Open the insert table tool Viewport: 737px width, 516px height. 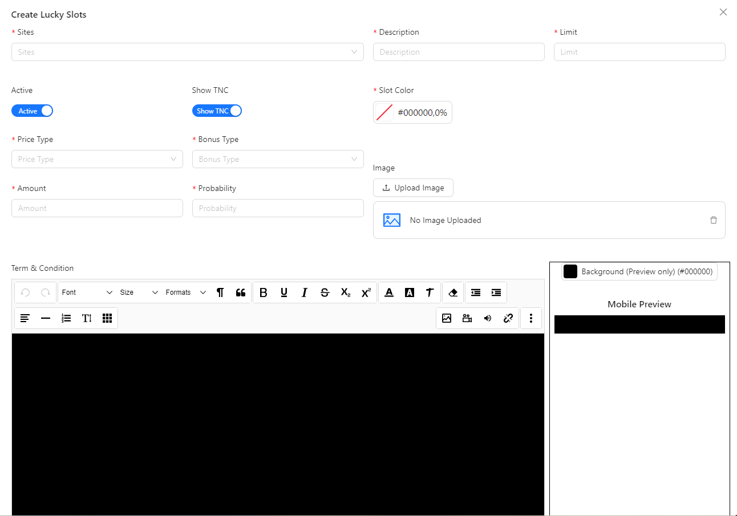click(107, 318)
